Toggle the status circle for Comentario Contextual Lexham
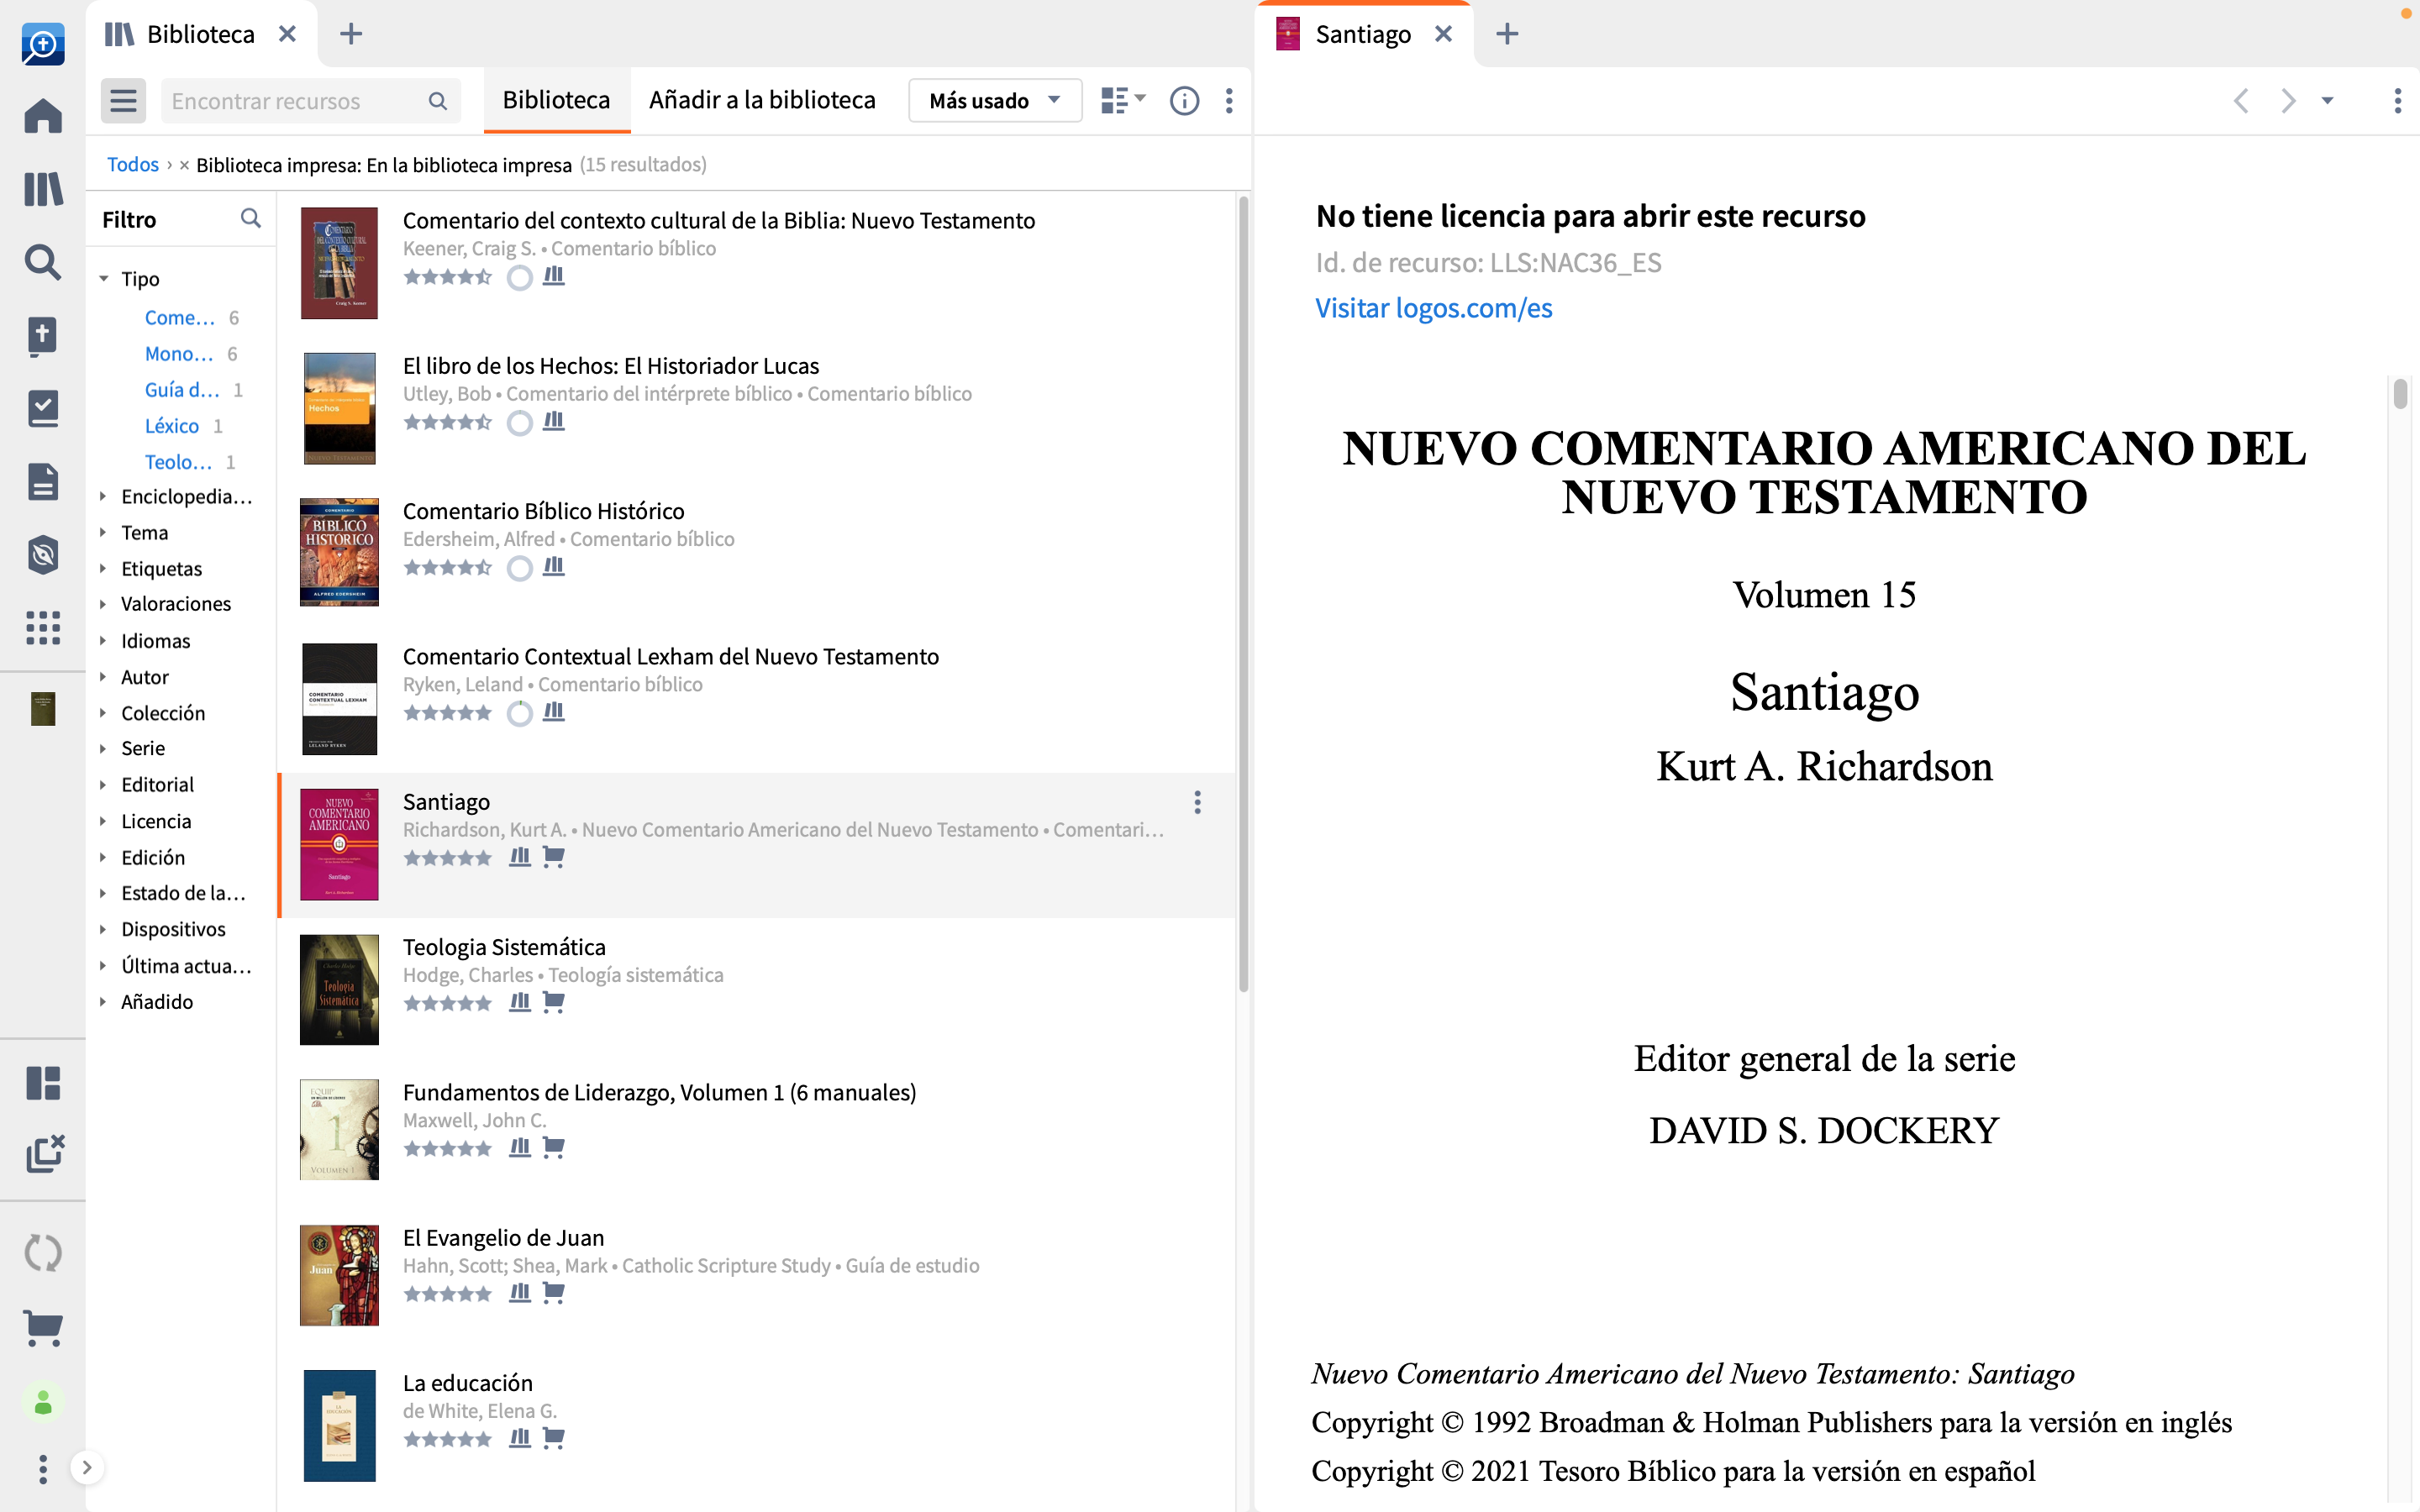 [x=519, y=713]
